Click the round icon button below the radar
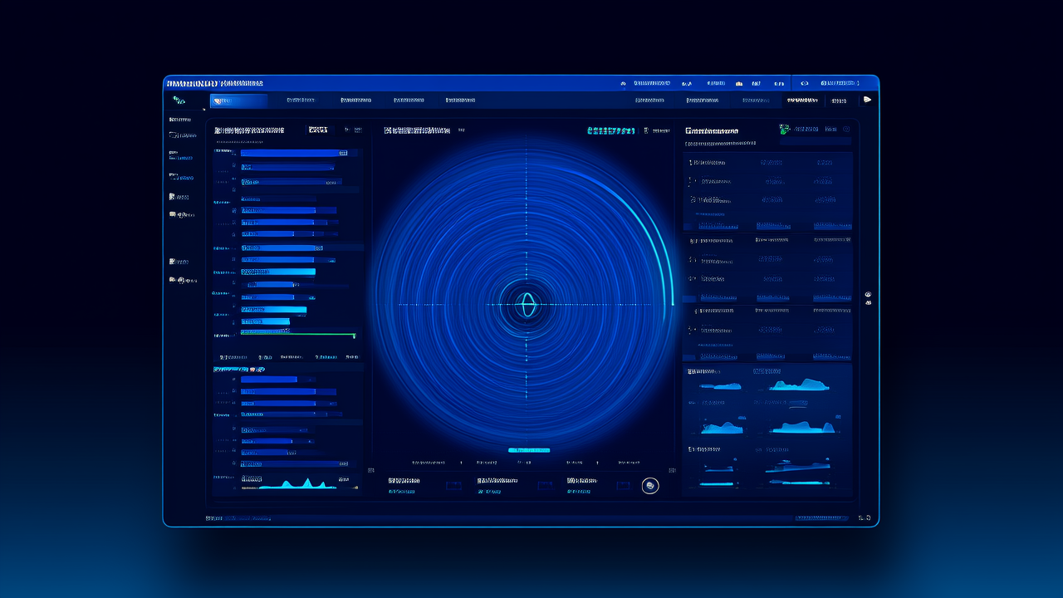Screen dimensions: 1063x598 click(650, 486)
